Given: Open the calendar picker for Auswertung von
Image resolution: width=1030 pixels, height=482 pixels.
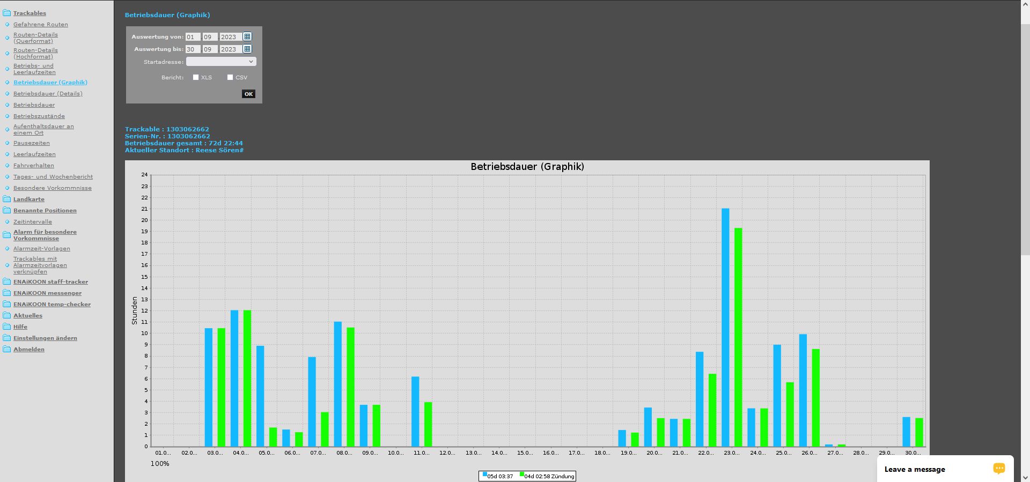Looking at the screenshot, I should tap(247, 36).
